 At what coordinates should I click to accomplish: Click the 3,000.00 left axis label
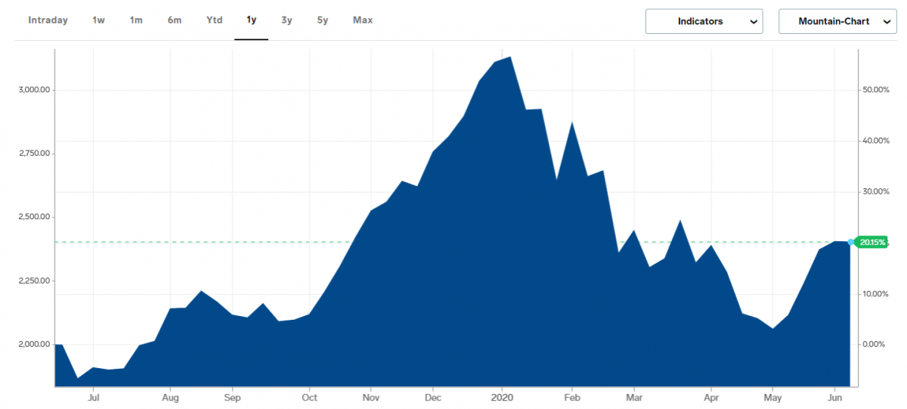[33, 90]
